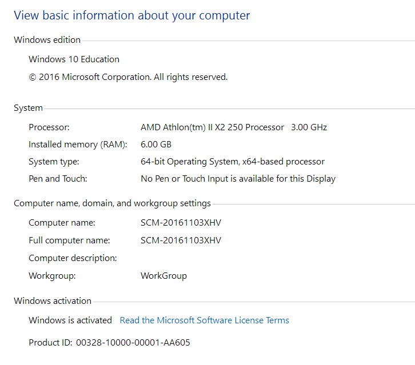Click the "No Pen or Touch Input" message
The height and width of the screenshot is (365, 415).
(238, 179)
